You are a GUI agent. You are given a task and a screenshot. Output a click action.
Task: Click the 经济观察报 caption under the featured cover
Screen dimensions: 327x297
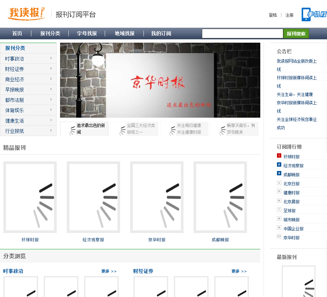point(93,240)
